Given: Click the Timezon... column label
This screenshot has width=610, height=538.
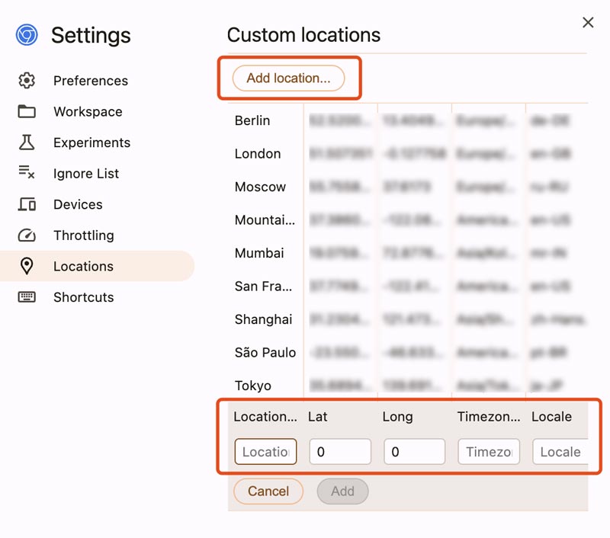Looking at the screenshot, I should [x=489, y=417].
